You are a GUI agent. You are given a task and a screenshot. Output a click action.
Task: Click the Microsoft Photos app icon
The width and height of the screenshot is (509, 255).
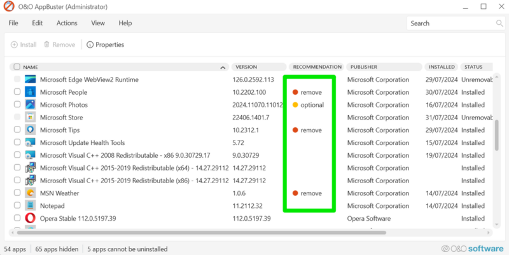pyautogui.click(x=31, y=105)
